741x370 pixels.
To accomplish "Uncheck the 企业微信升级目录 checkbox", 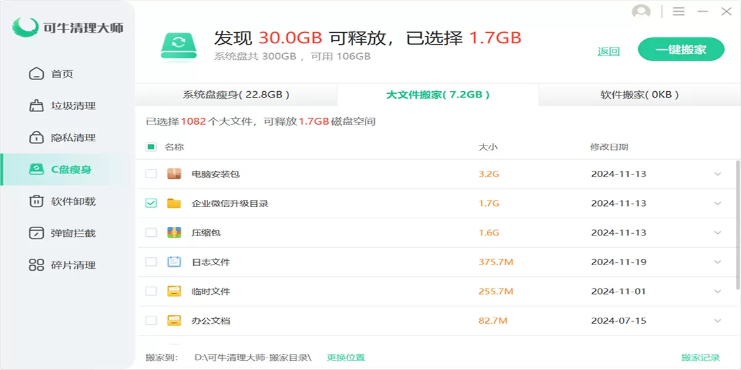I will 151,203.
